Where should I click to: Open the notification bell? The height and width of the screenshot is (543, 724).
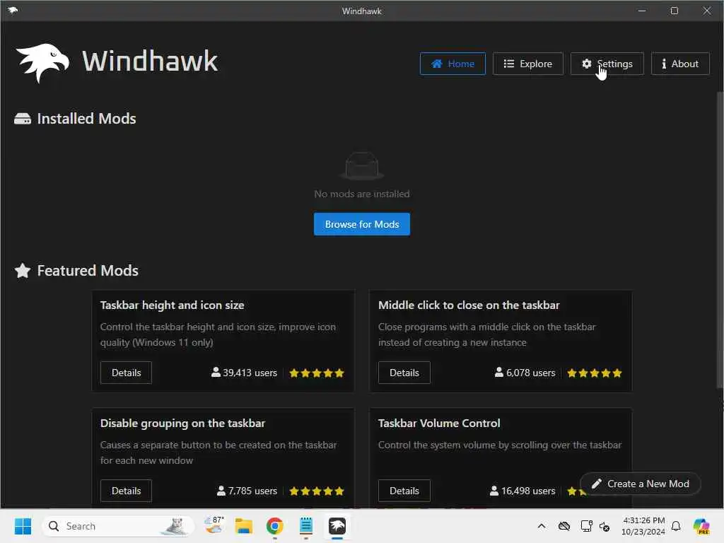coord(676,526)
